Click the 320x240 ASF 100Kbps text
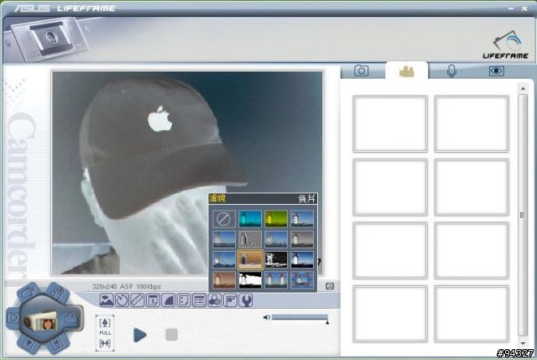Image resolution: width=537 pixels, height=360 pixels. tap(127, 286)
